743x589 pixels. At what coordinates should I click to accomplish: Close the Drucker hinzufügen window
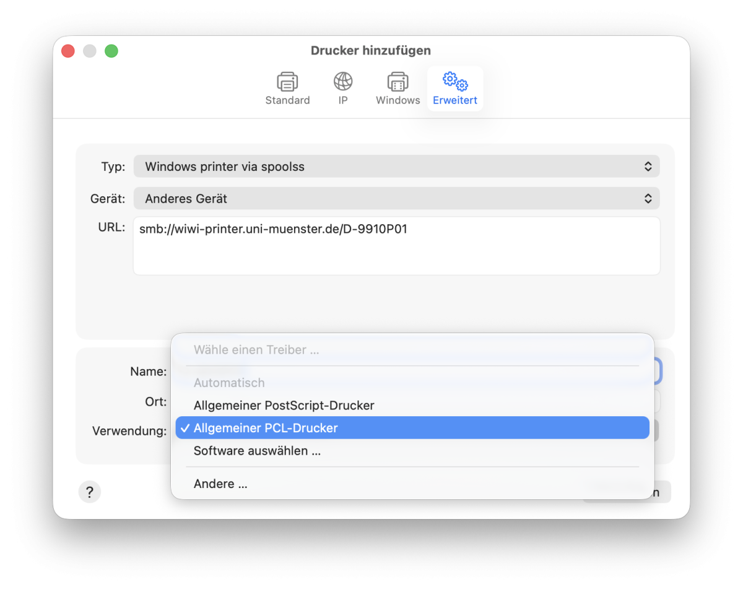(68, 51)
